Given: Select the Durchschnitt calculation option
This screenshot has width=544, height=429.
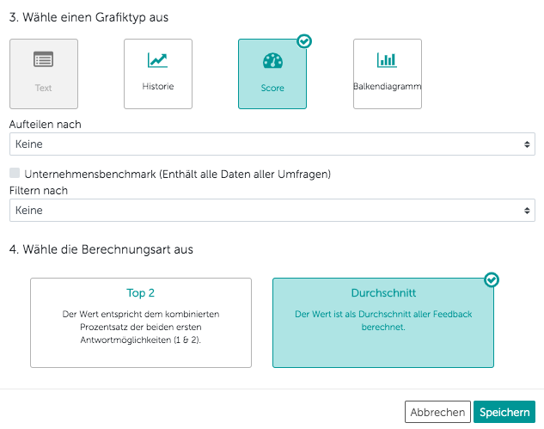Looking at the screenshot, I should [x=383, y=322].
